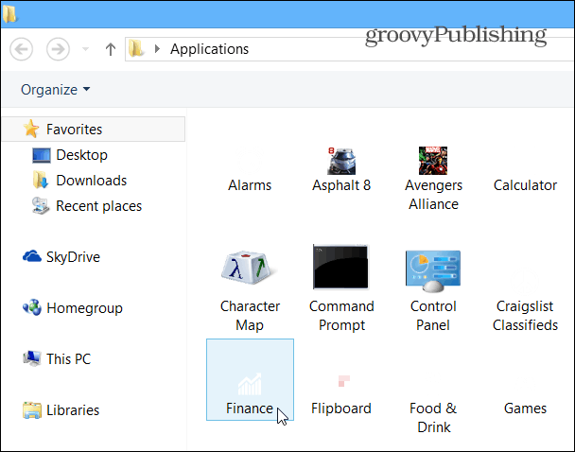This screenshot has height=452, width=575.
Task: Click the address bar folder icon
Action: click(136, 48)
